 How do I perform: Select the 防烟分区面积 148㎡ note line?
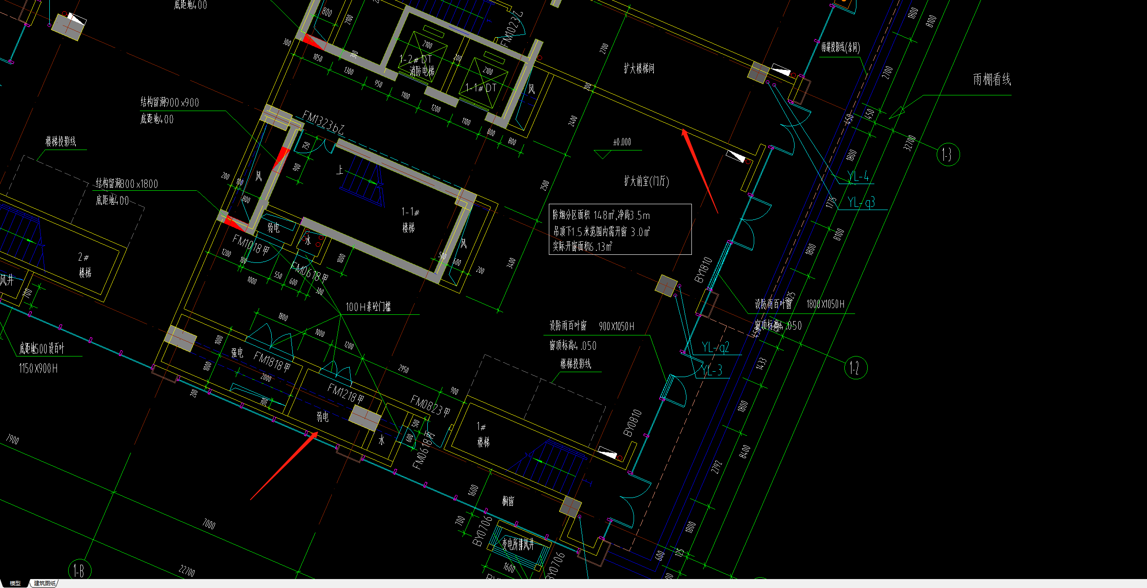tap(601, 215)
